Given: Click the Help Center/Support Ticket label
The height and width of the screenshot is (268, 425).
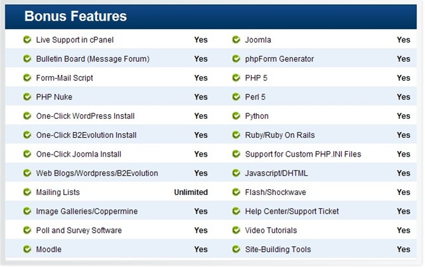Looking at the screenshot, I should (292, 211).
